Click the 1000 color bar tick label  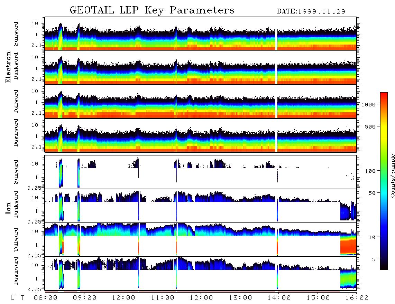point(368,105)
